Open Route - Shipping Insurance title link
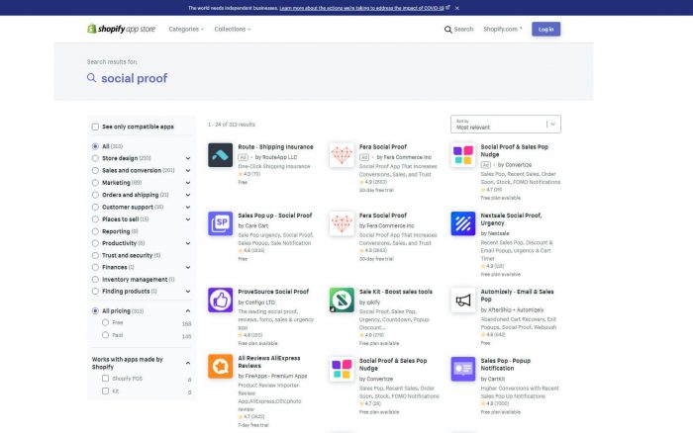 click(275, 147)
